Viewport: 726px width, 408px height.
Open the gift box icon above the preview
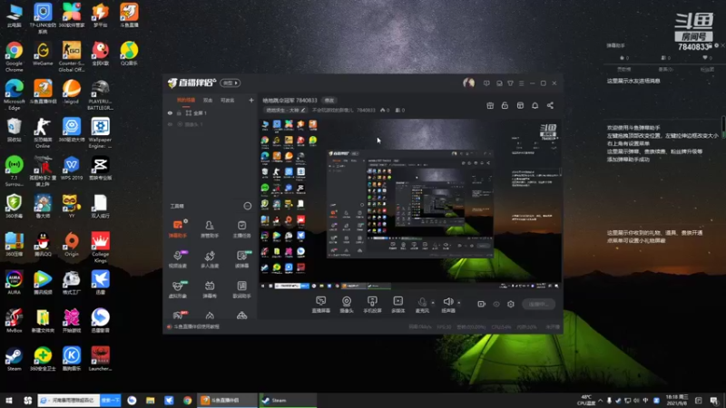coord(490,105)
